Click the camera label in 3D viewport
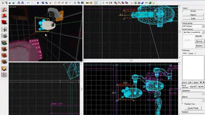Screen dimensions: 205x115 (x=12, y=7)
